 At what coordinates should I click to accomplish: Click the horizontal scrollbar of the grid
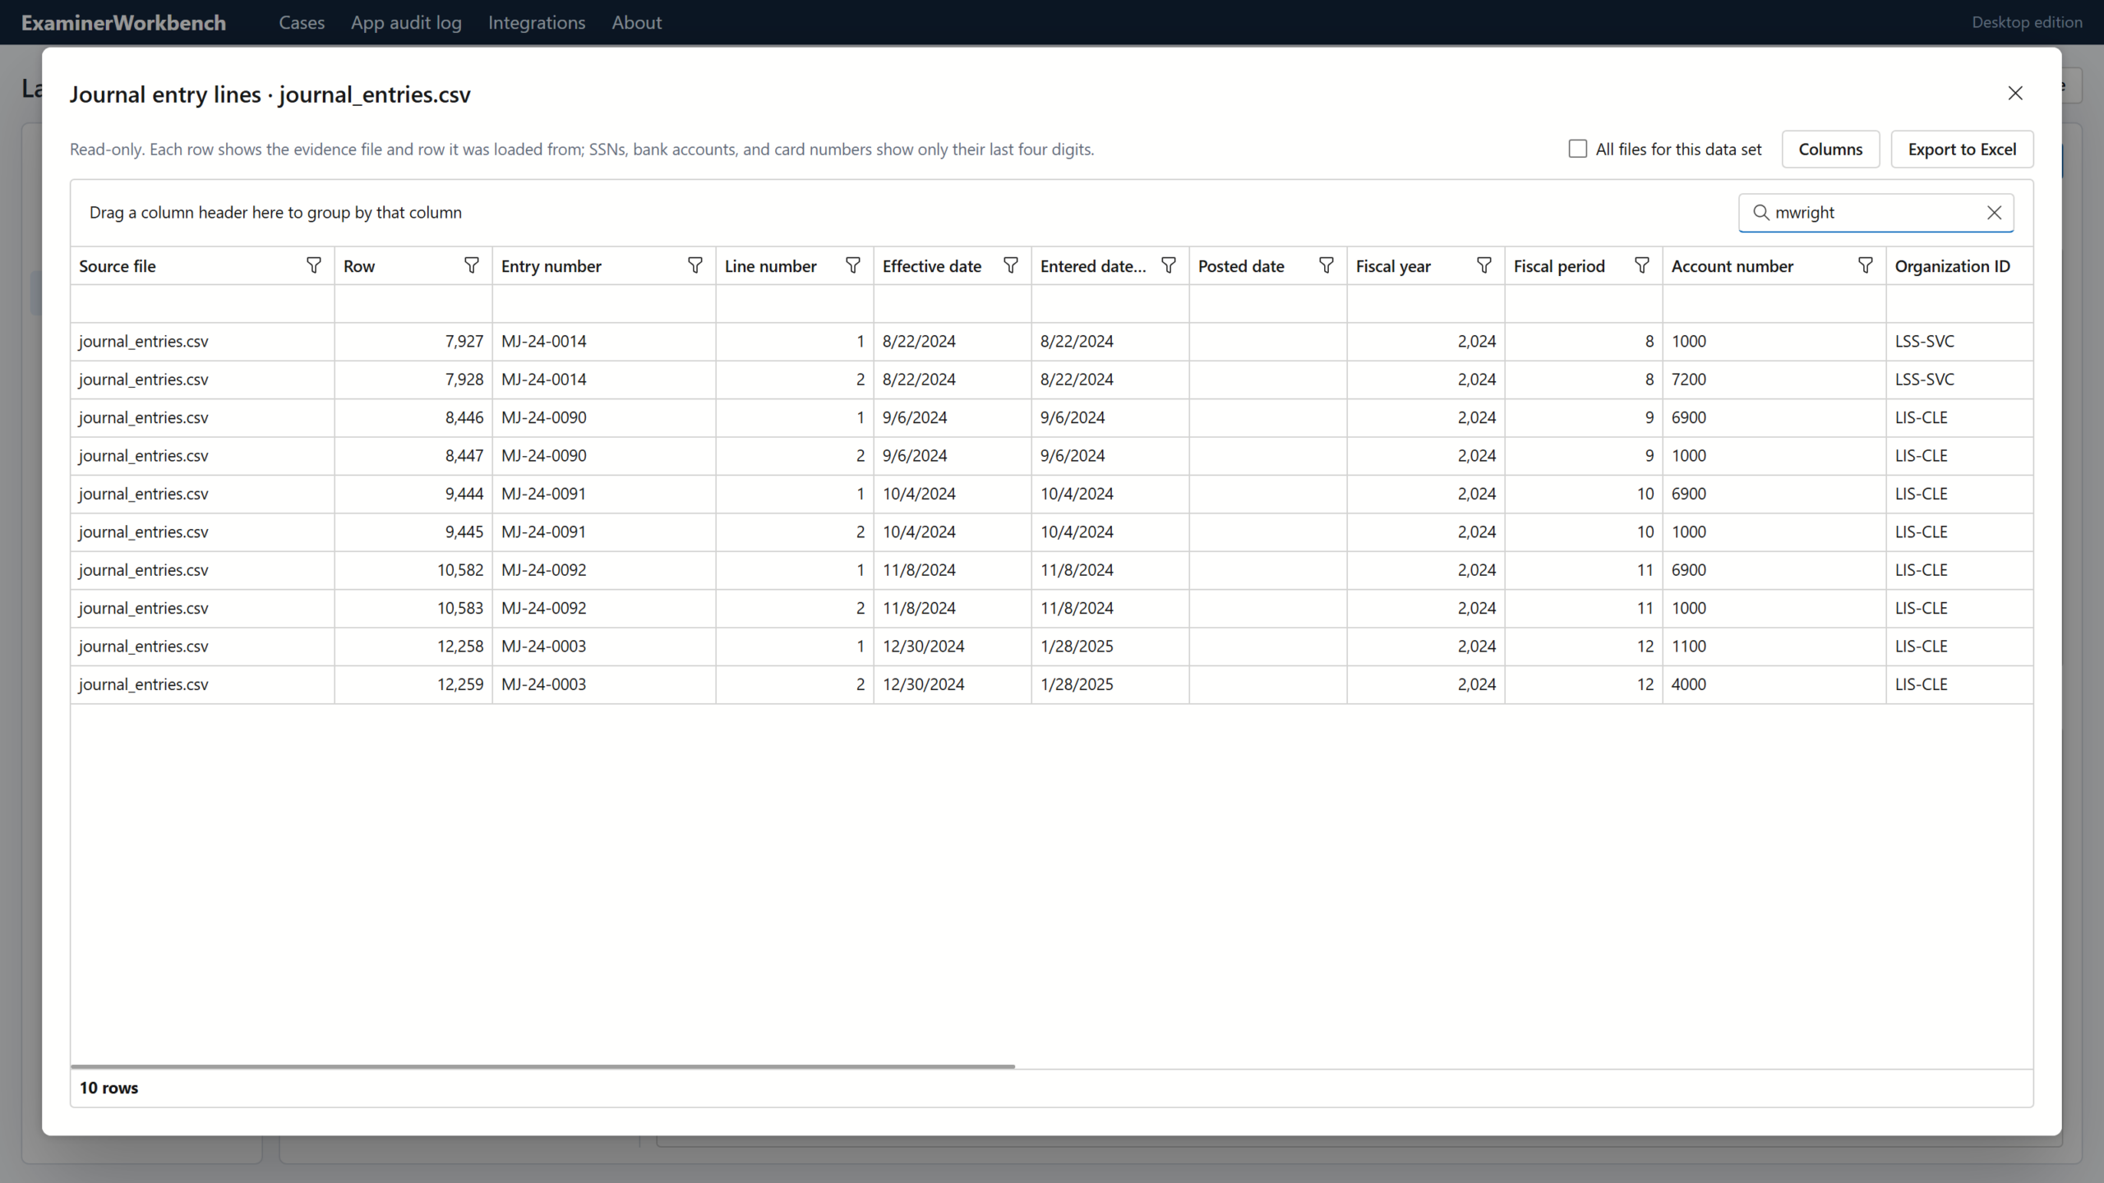[542, 1066]
